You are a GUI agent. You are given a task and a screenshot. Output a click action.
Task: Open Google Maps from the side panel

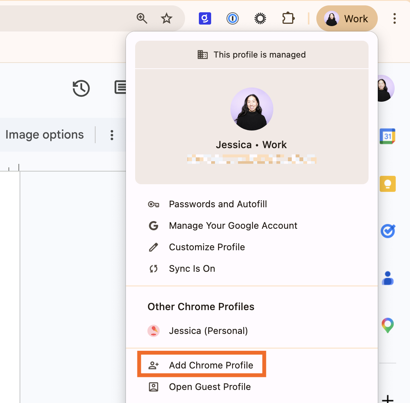pos(387,325)
